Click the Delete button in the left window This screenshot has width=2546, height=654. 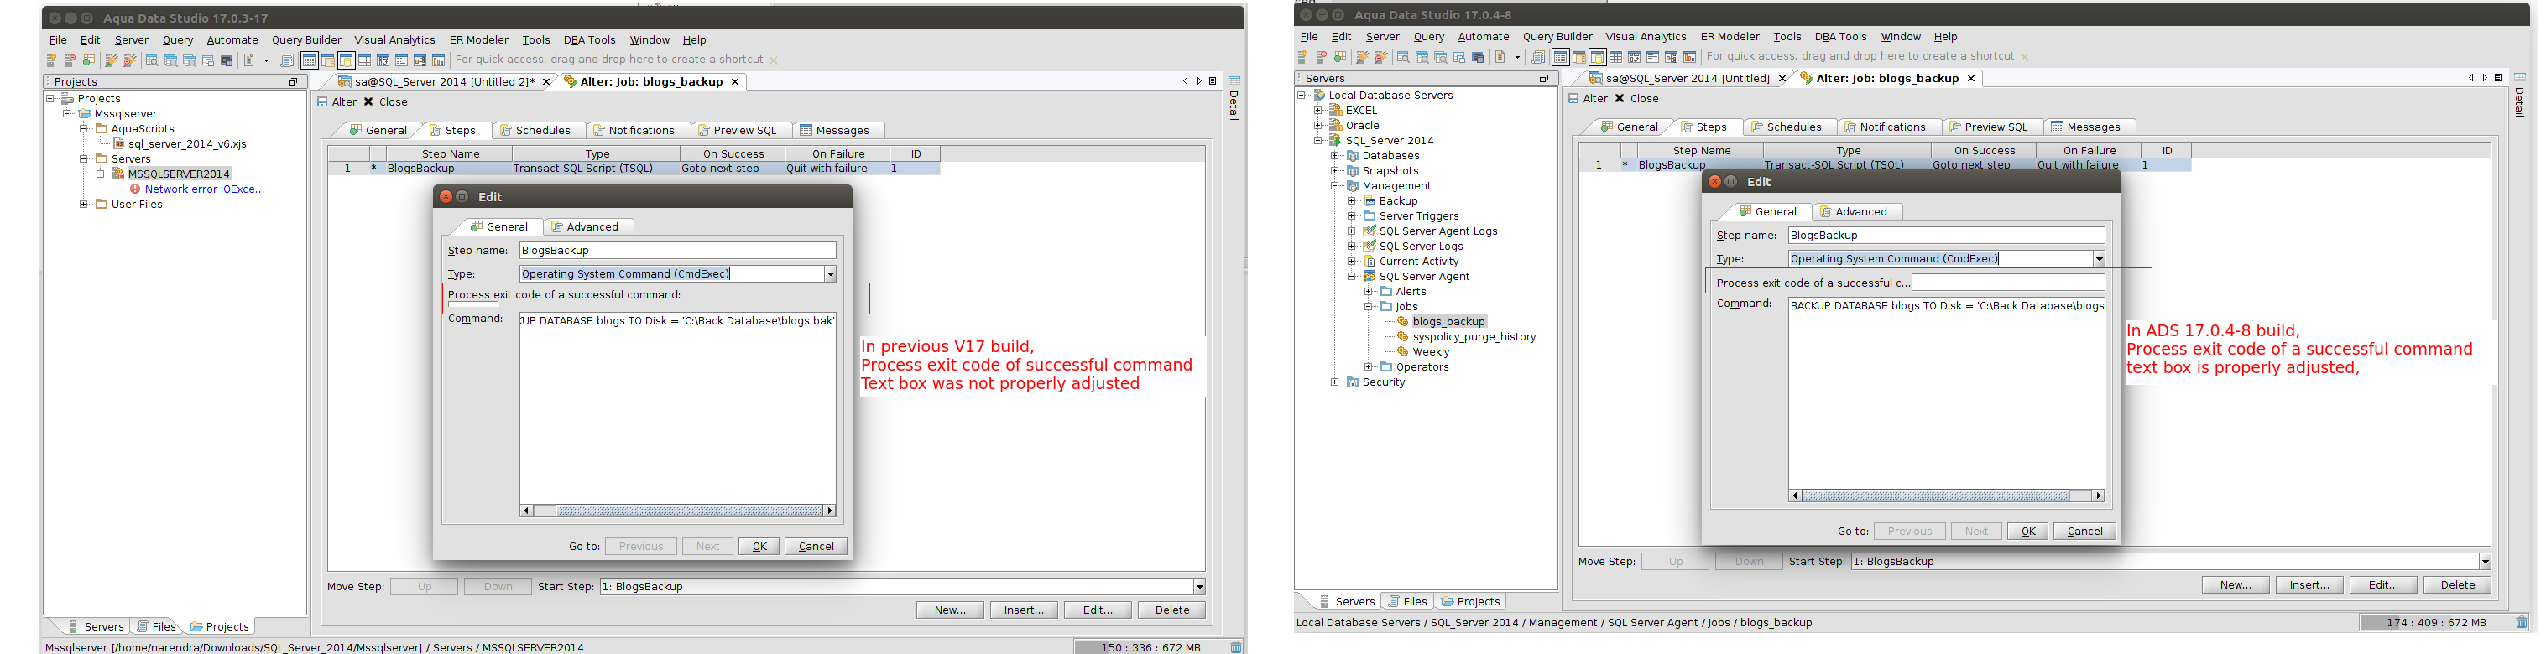pos(1171,610)
